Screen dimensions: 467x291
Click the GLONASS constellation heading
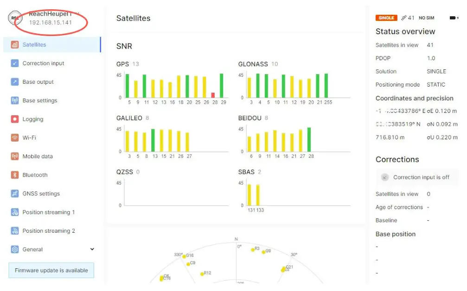coord(253,64)
